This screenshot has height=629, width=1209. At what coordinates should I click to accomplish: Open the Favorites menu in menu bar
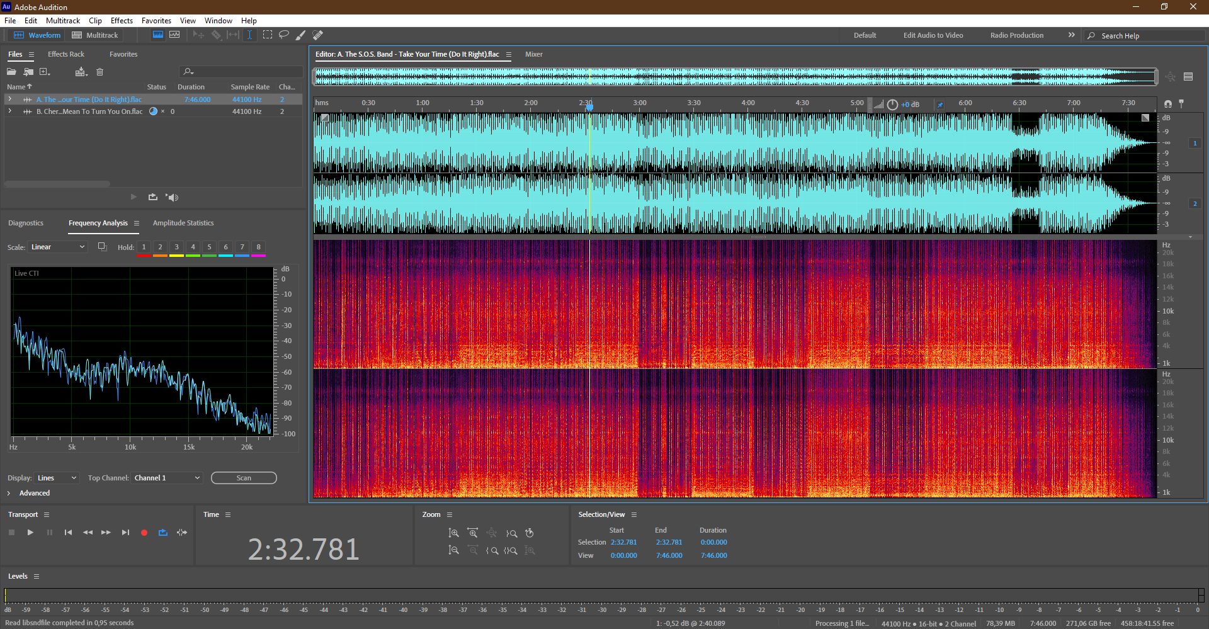(156, 21)
